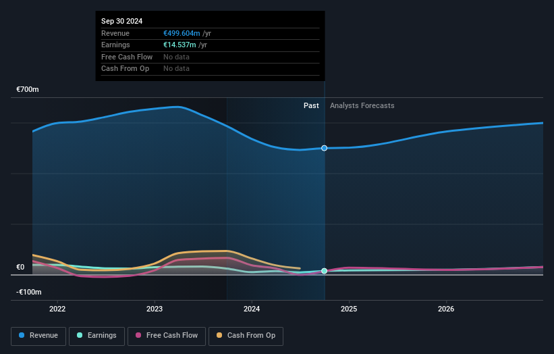
Task: Toggle the Revenue legend button
Action: tap(38, 336)
